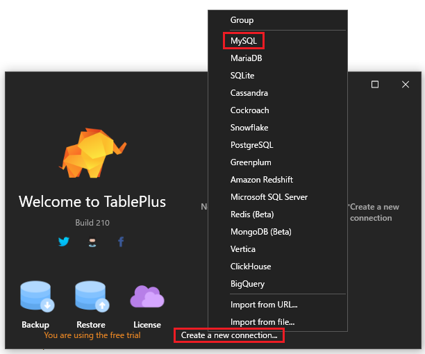The width and height of the screenshot is (425, 354).
Task: Select Cockroach from the list
Action: coord(278,110)
